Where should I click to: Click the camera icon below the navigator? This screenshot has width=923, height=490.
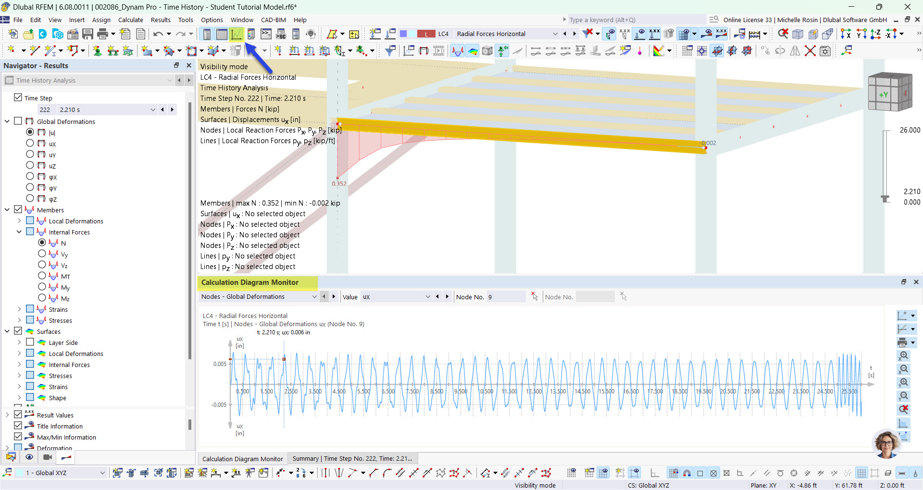pyautogui.click(x=47, y=457)
